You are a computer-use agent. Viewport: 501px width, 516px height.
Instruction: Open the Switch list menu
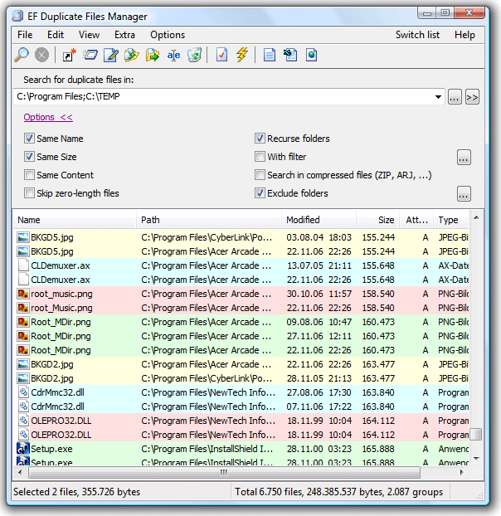(x=417, y=35)
